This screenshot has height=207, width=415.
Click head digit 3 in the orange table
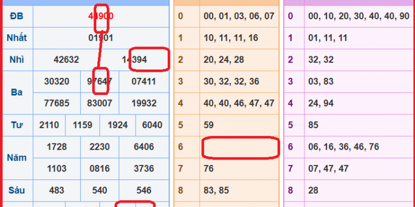point(180,82)
